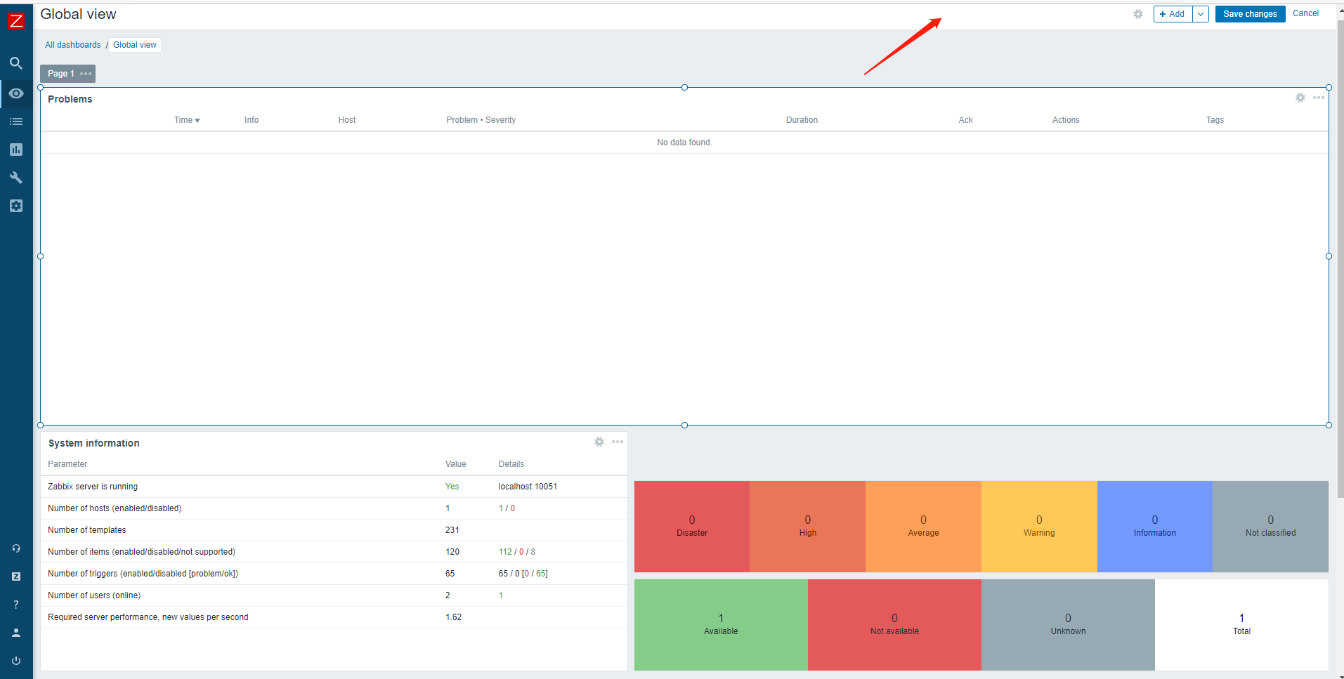Click Global view breadcrumb link
This screenshot has width=1344, height=679.
point(135,45)
